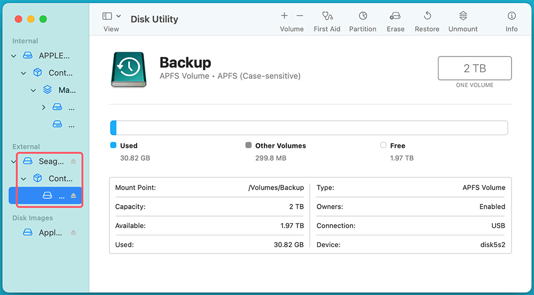Unmount the Backup volume from toolbar
534x295 pixels.
(x=463, y=17)
